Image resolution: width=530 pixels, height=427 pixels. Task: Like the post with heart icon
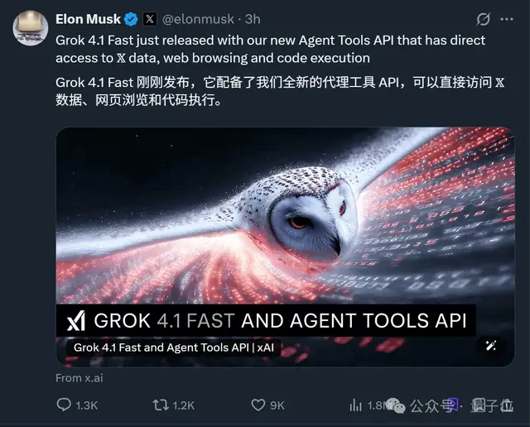point(258,405)
